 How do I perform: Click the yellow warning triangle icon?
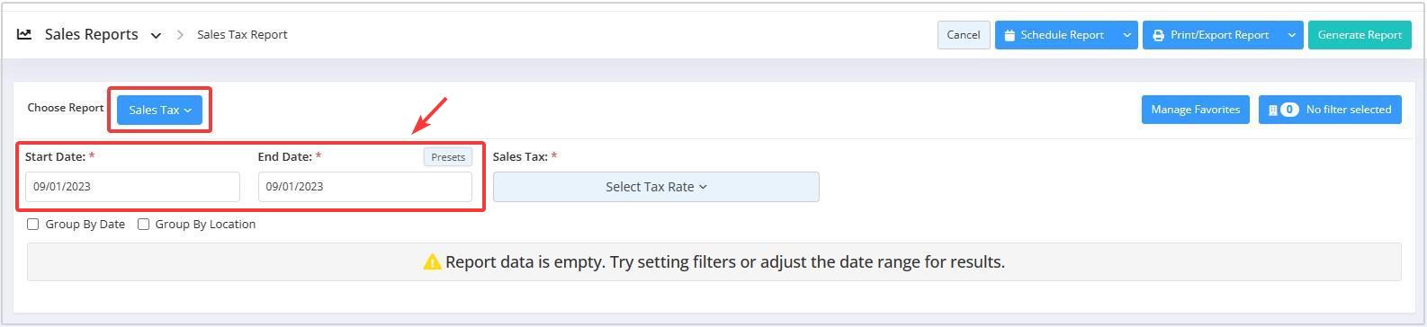pos(432,261)
